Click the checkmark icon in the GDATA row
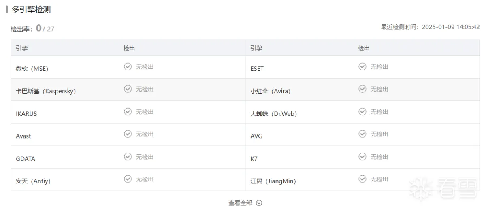The image size is (486, 211). (x=128, y=157)
